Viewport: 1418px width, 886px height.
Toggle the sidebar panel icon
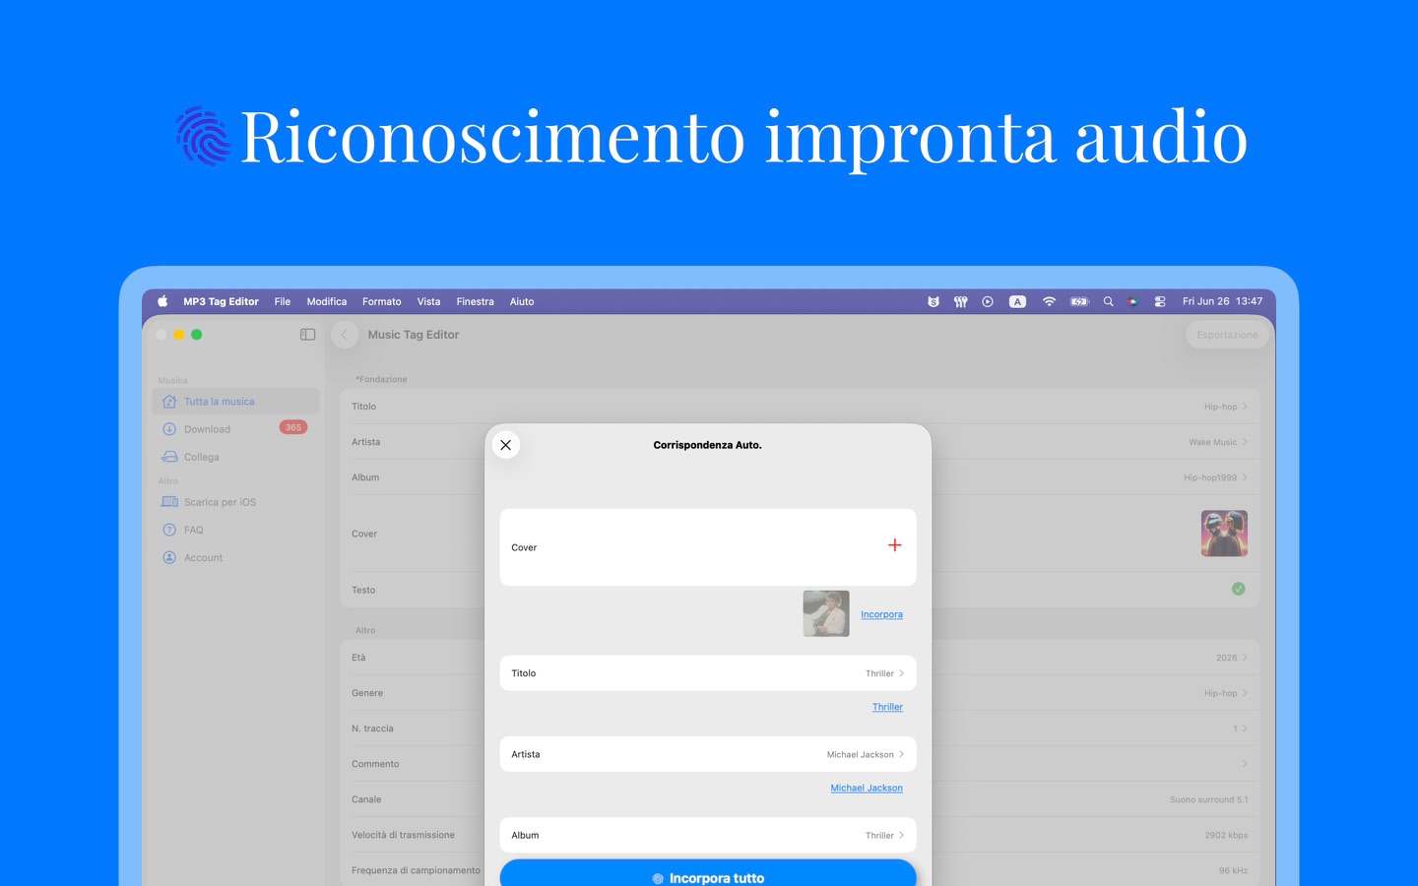(x=307, y=335)
